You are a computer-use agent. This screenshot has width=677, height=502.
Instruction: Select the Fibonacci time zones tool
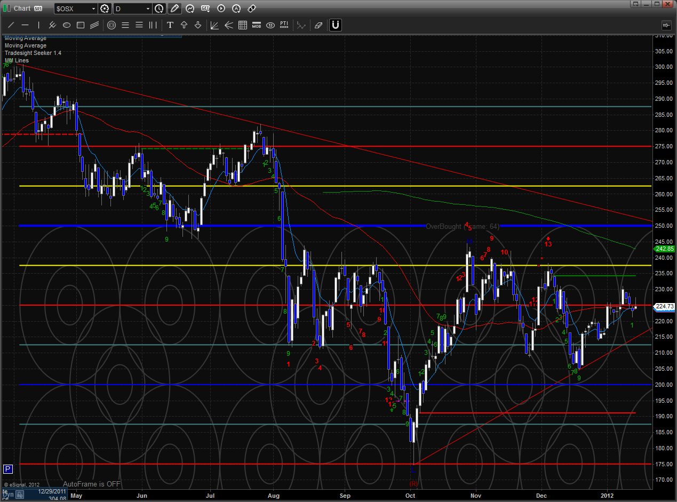tap(153, 25)
